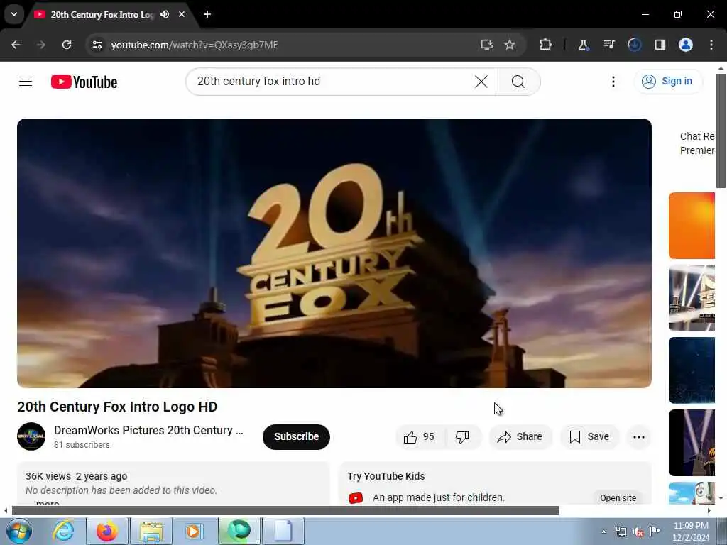This screenshot has height=545, width=727.
Task: Open the Chrome profile avatar
Action: pos(686,45)
